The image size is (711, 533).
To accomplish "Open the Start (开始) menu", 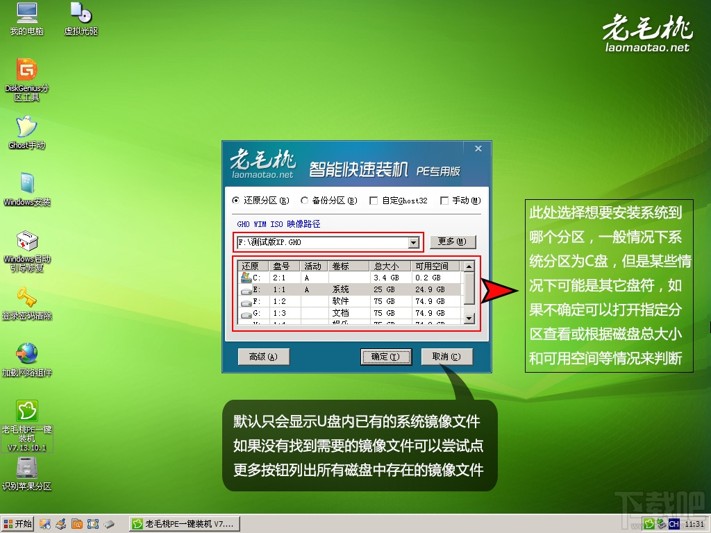I will [17, 524].
